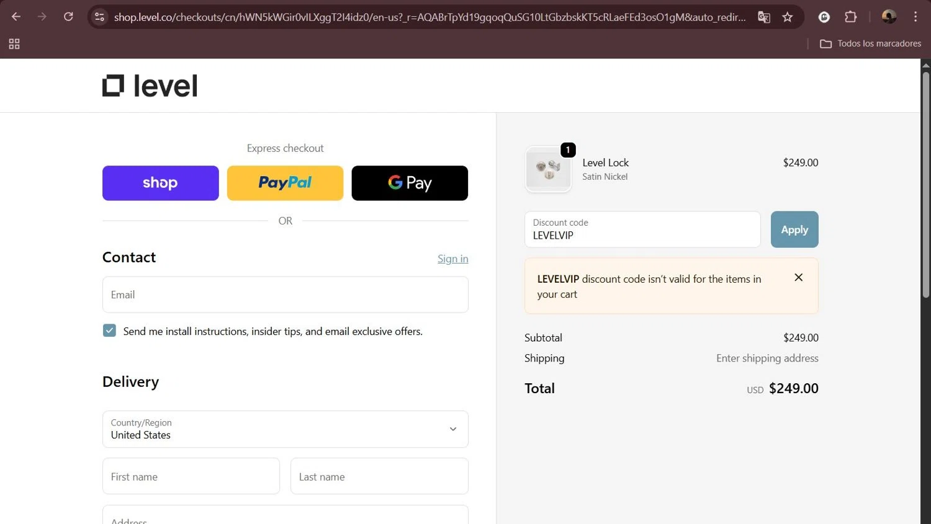Image resolution: width=931 pixels, height=524 pixels.
Task: Dismiss the LEVELVIP invalid code message
Action: [x=798, y=277]
